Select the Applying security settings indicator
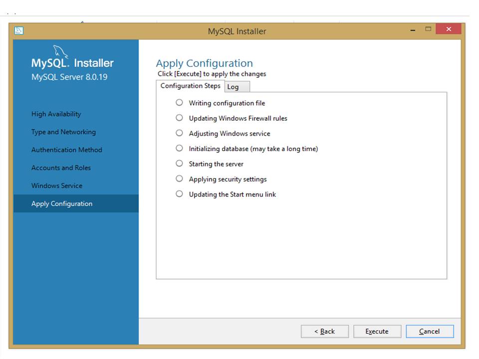This screenshot has width=479, height=359. [179, 179]
